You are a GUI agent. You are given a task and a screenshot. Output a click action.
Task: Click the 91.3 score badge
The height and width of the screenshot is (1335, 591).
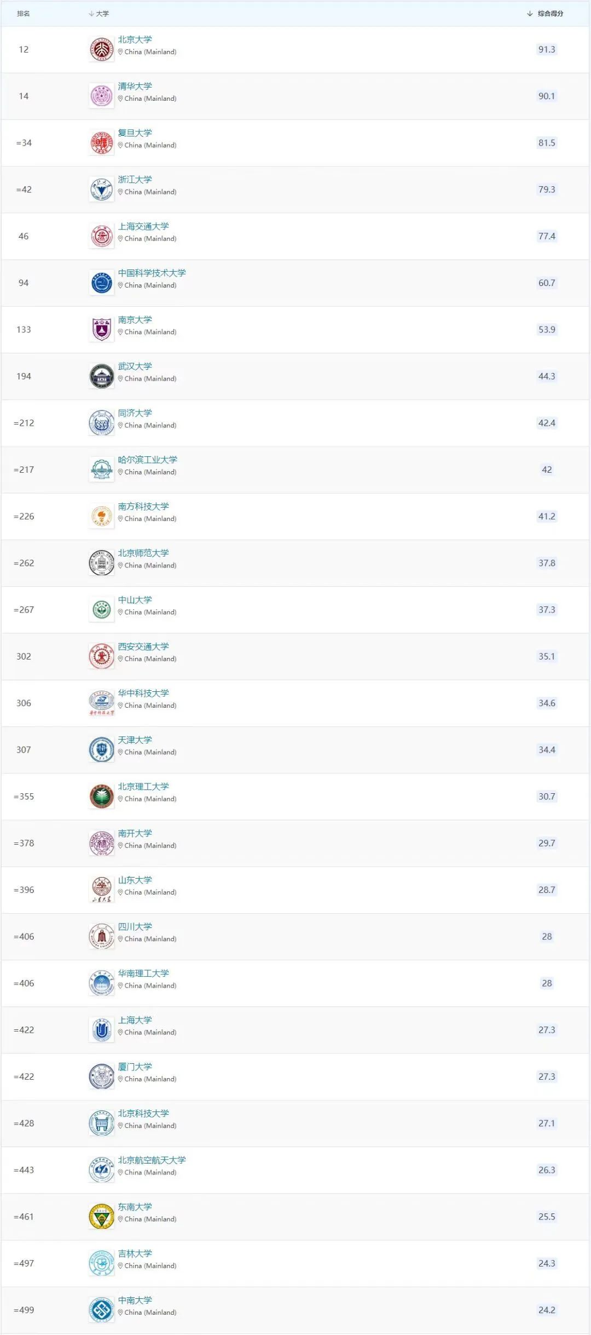click(547, 49)
